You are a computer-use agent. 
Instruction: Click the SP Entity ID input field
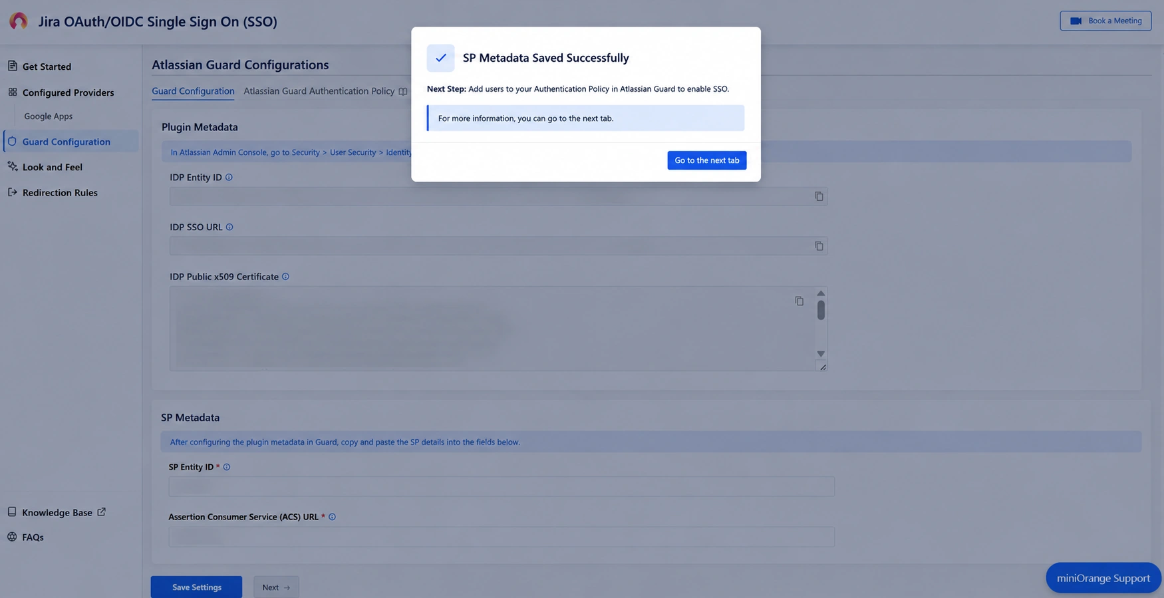tap(502, 486)
